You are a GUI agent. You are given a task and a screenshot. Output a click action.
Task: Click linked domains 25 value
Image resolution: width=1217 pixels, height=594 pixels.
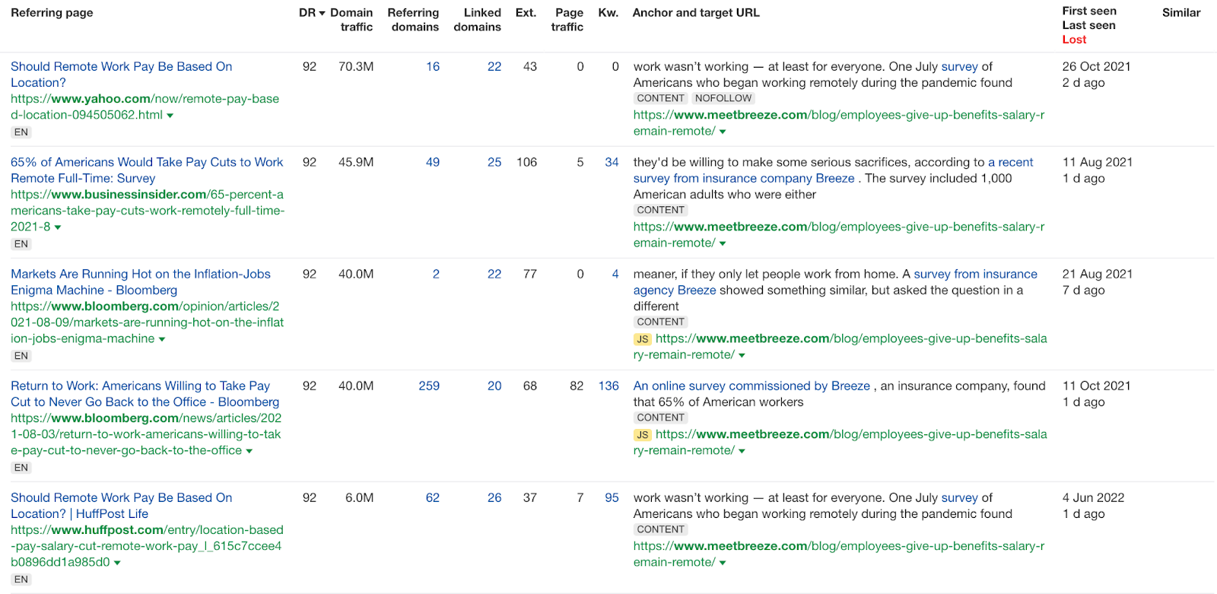pos(494,163)
